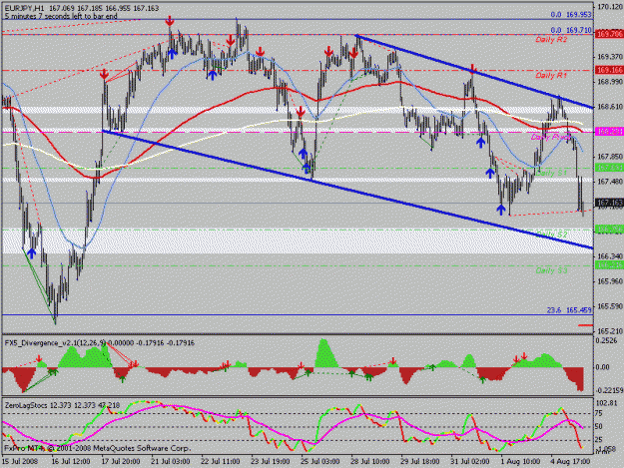Click the magenta 168.231 pivot price tag
This screenshot has width=624, height=468.
[x=609, y=132]
